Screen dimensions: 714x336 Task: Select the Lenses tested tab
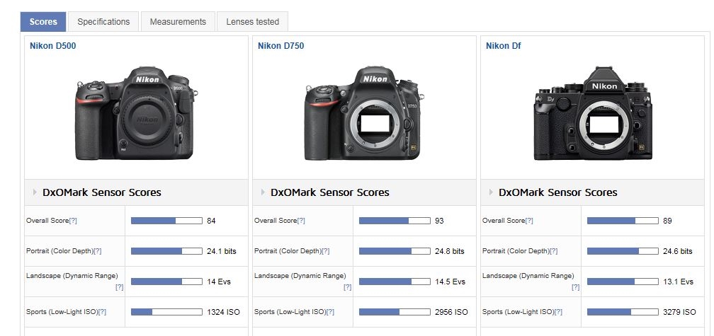[252, 22]
